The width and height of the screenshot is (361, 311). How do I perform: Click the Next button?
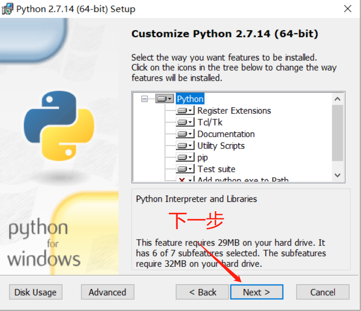[257, 292]
